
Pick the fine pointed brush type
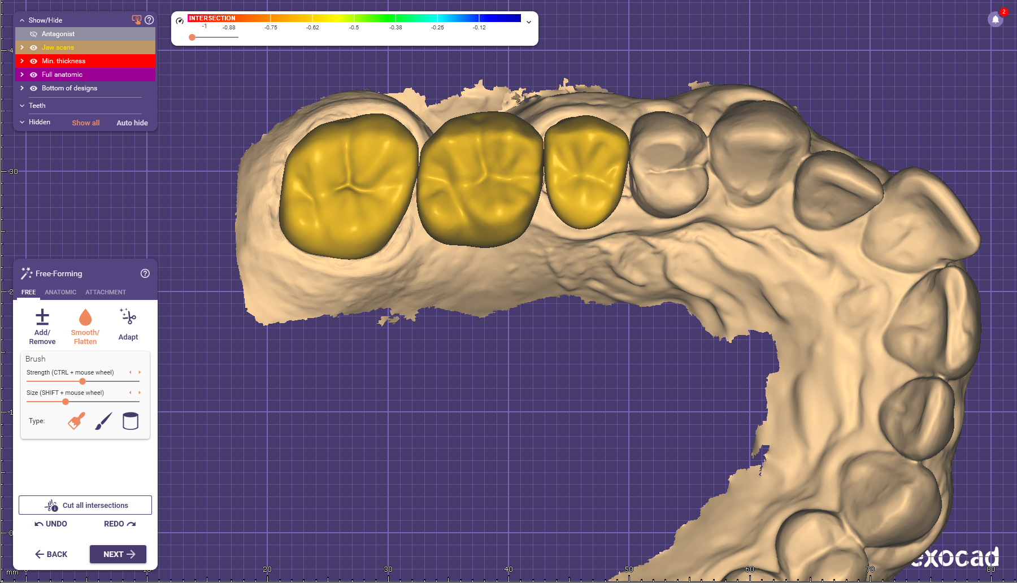(103, 421)
